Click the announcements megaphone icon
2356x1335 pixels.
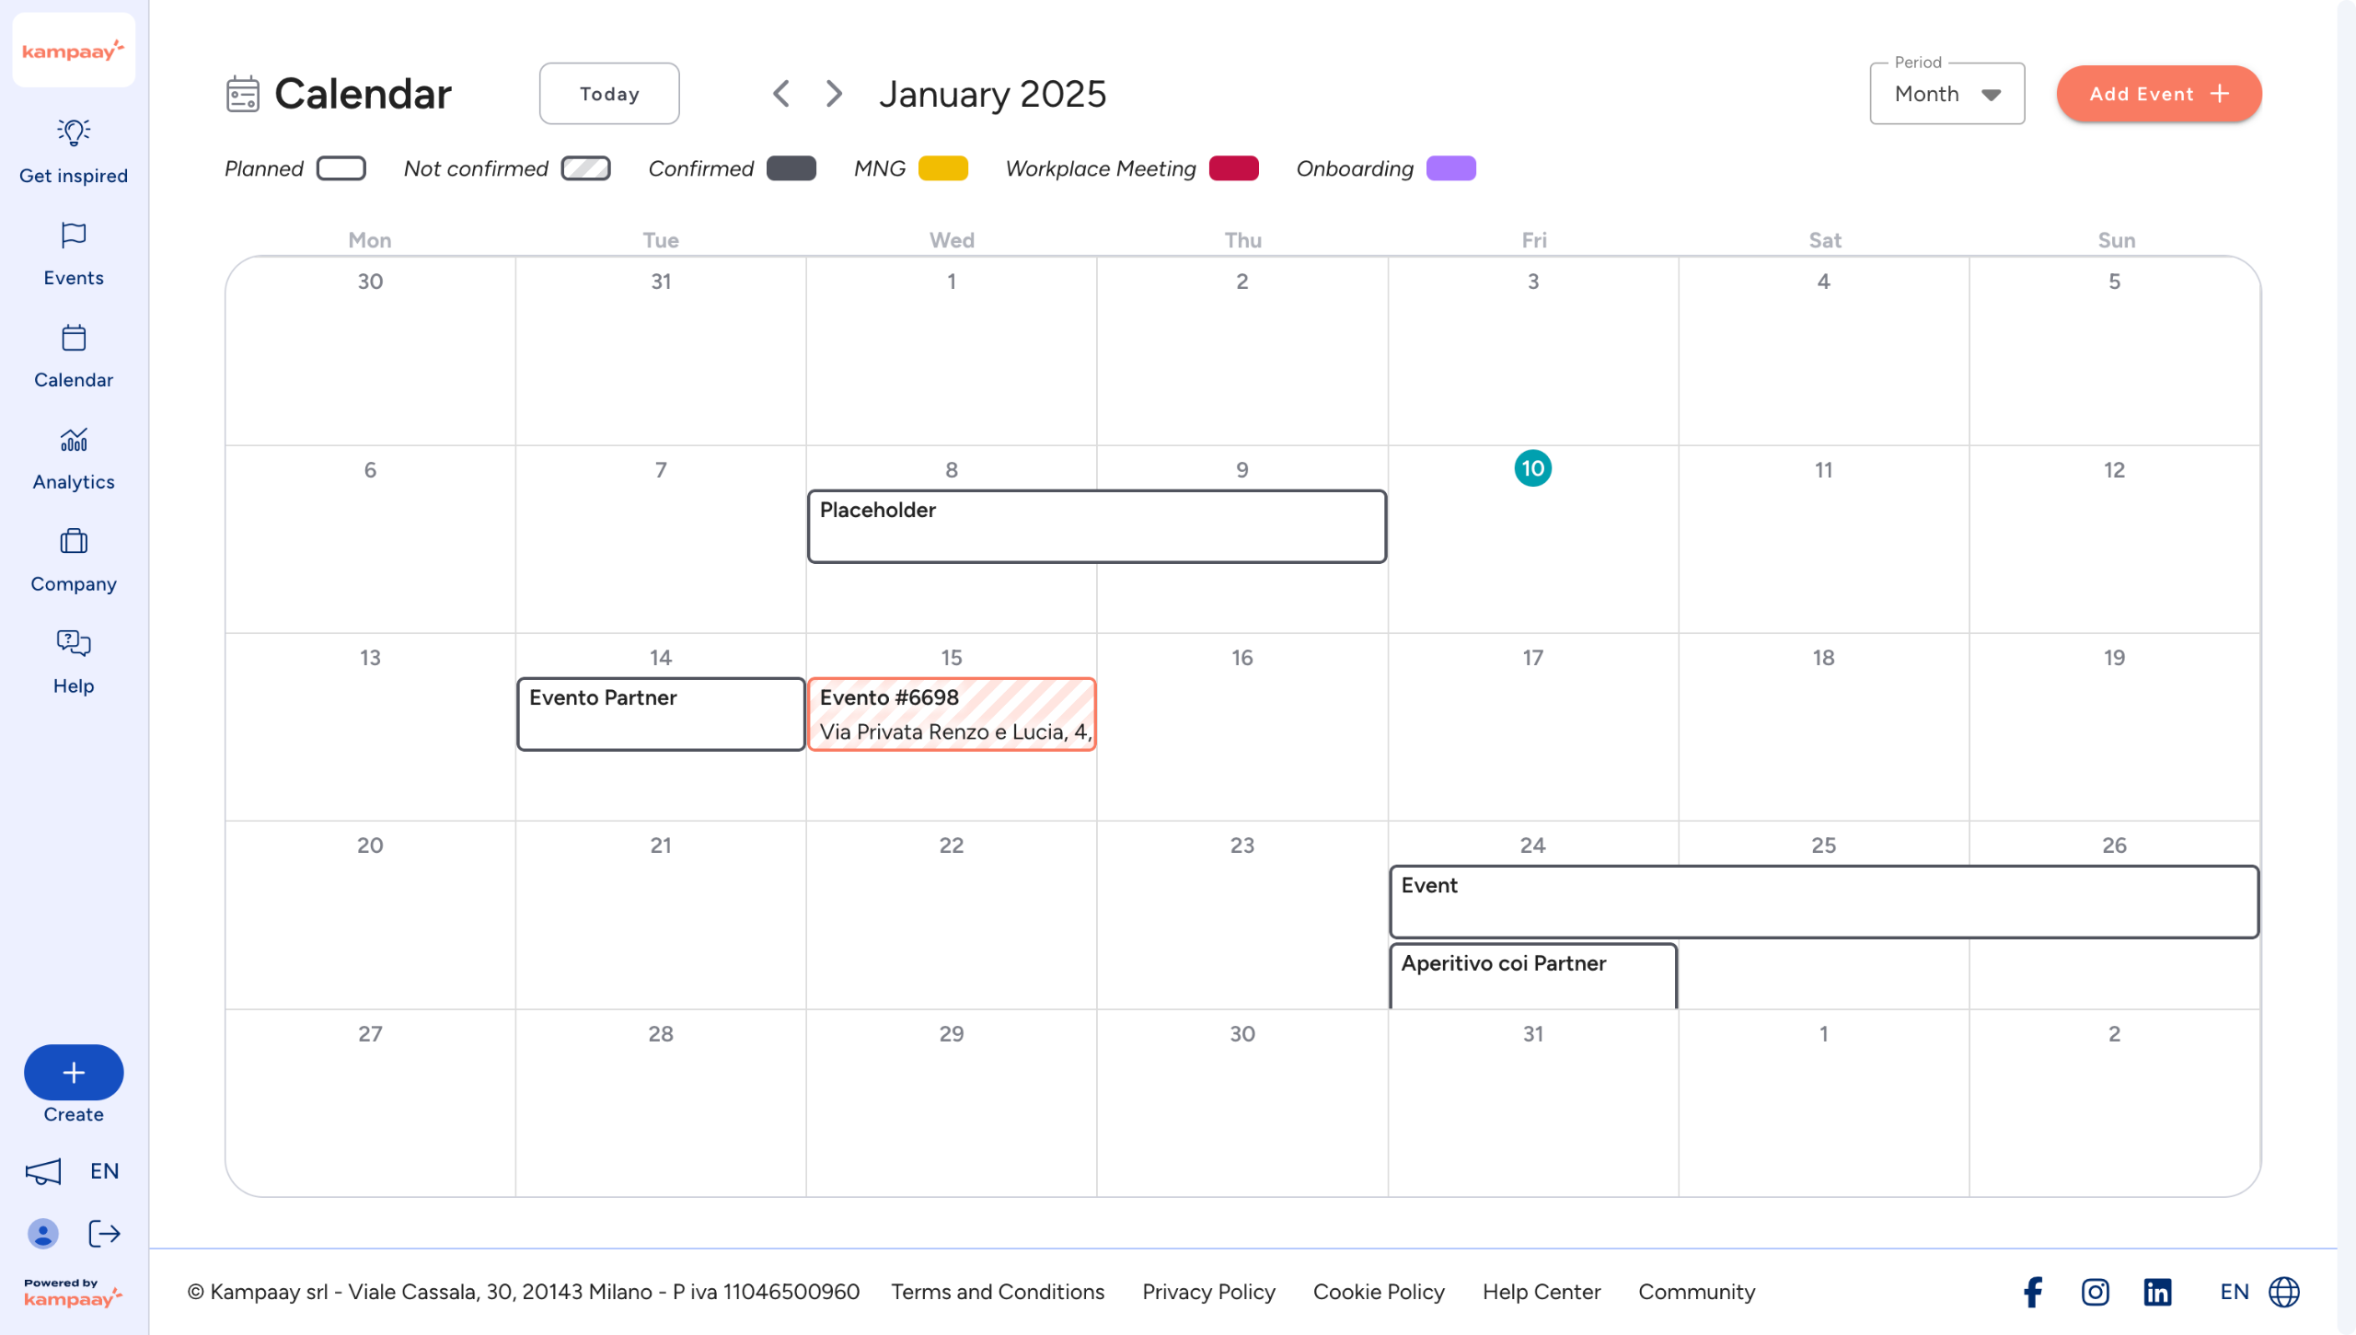pos(42,1171)
